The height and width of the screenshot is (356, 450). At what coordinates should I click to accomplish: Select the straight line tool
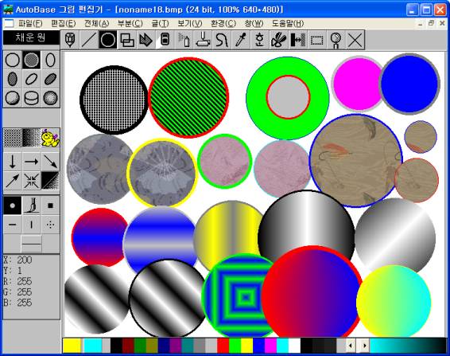(89, 40)
